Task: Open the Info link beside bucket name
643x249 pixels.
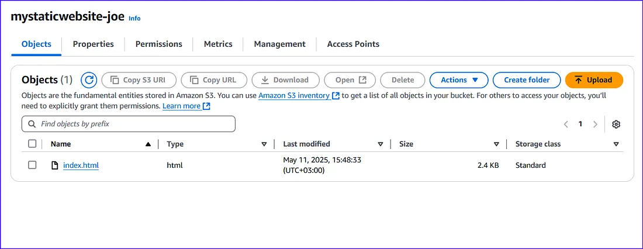Action: click(x=134, y=19)
